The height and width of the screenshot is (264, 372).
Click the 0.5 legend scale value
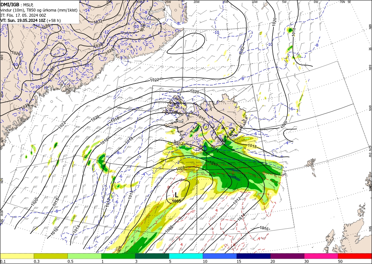[70, 261]
